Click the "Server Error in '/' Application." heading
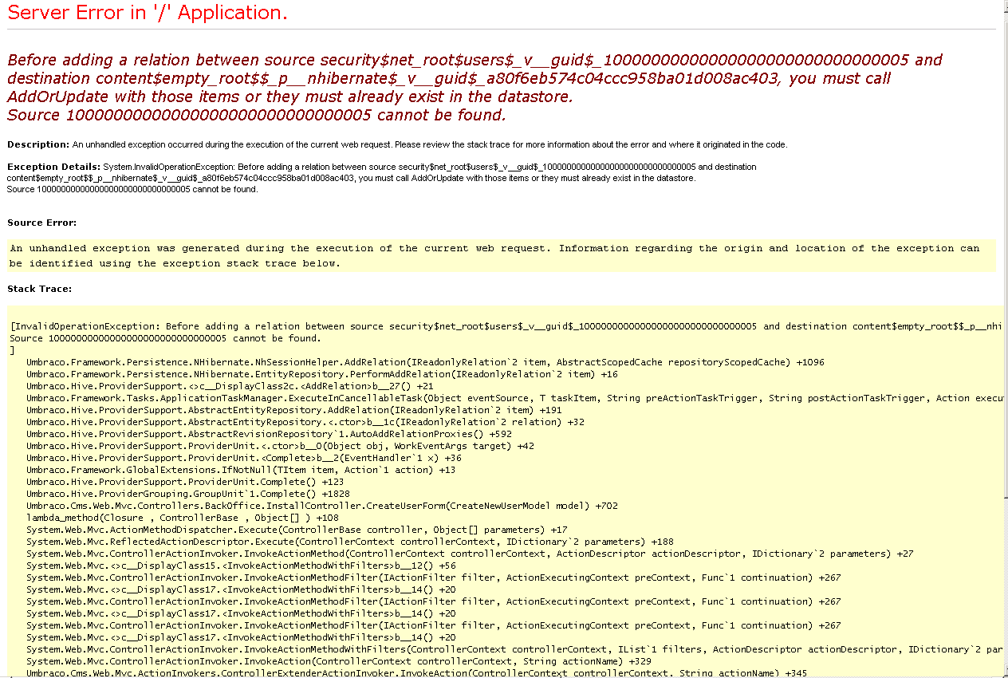1008x678 pixels. click(148, 13)
